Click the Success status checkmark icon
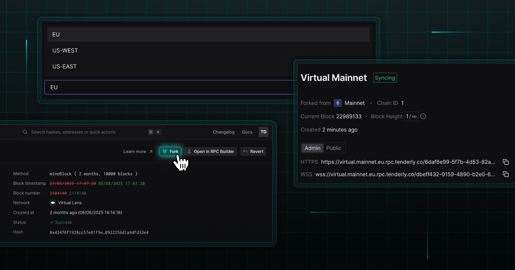Image resolution: width=515 pixels, height=270 pixels. tap(52, 222)
